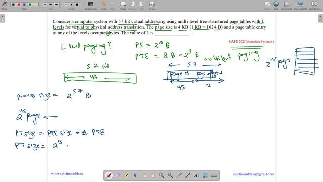Show the virtual keyboard
Screen dimensions: 323x182
point(214,175)
